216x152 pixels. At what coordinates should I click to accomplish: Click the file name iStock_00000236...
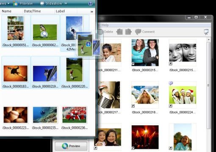[75, 128]
